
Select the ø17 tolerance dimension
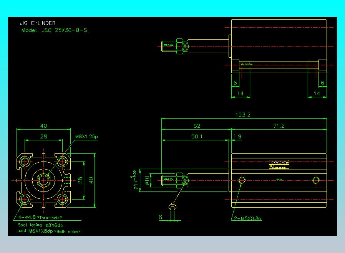[x=134, y=180]
